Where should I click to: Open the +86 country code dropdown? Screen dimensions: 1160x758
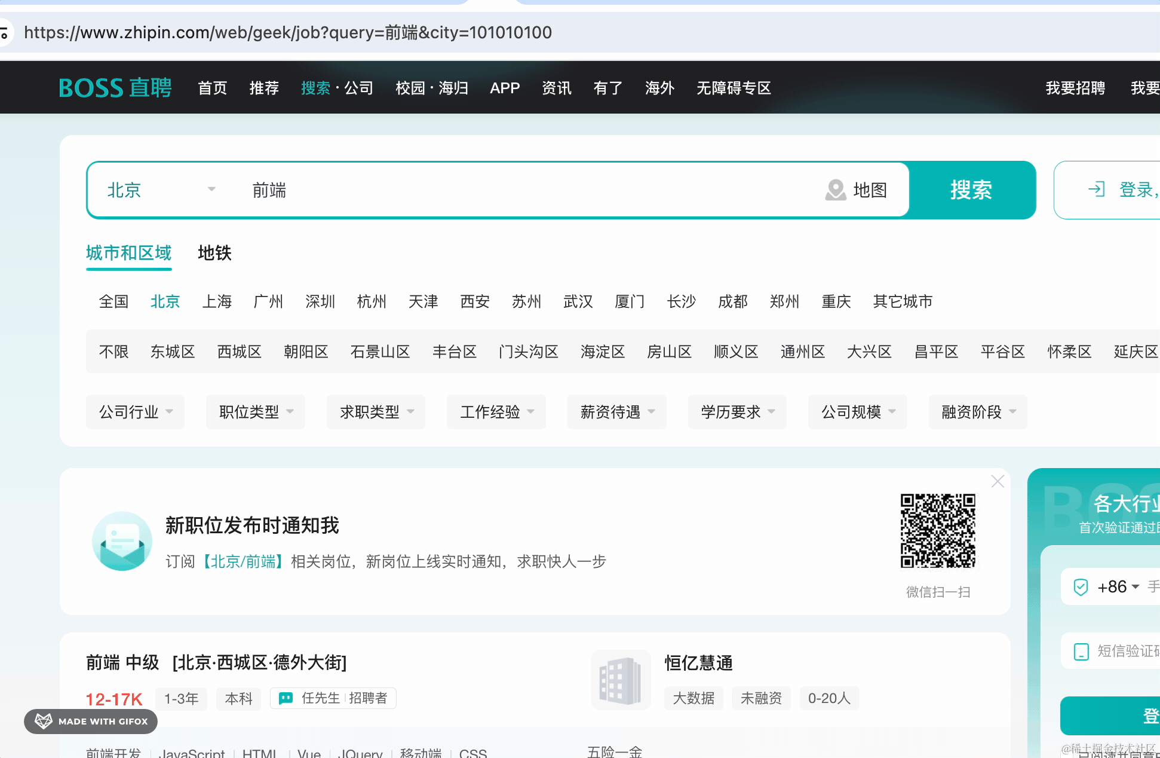1118,587
